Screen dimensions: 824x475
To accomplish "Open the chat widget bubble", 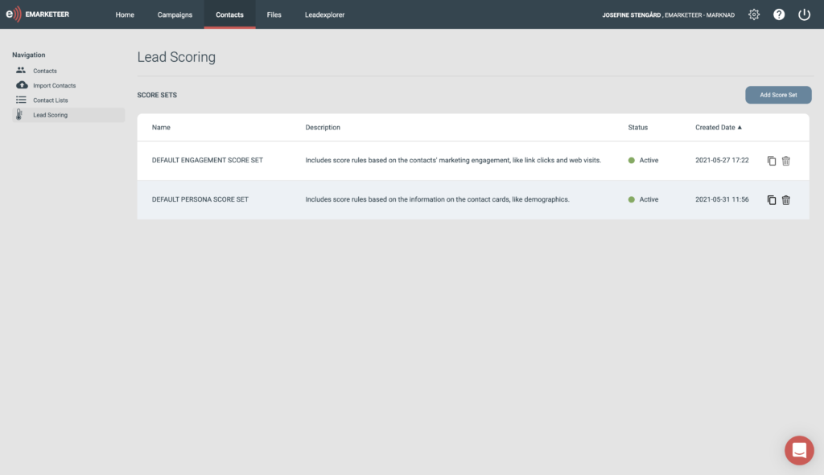I will [x=799, y=450].
